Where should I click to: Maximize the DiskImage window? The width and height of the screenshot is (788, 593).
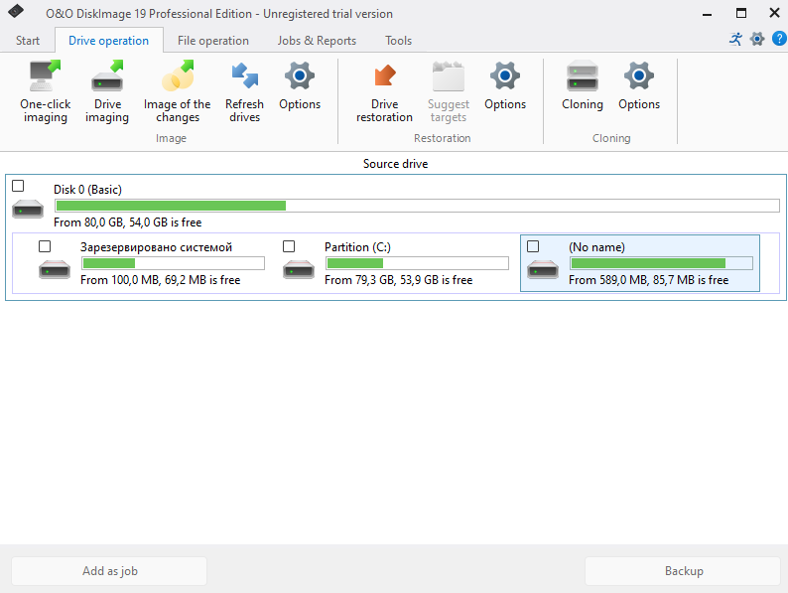pos(740,14)
